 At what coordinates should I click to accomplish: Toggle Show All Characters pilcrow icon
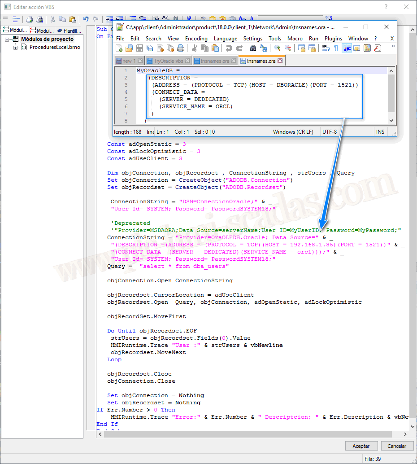[336, 48]
